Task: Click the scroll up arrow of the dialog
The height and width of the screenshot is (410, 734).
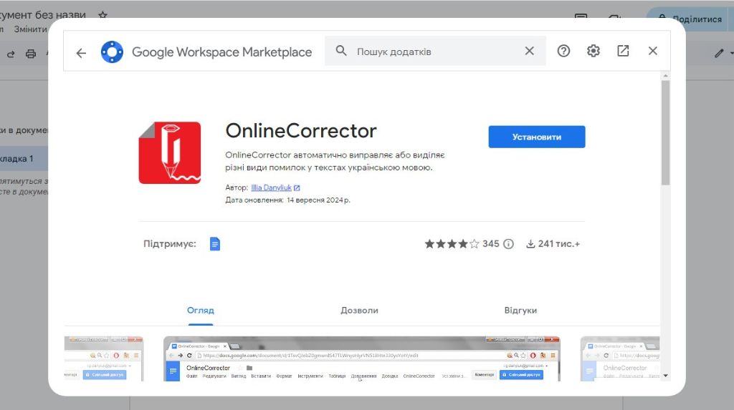Action: coord(666,76)
